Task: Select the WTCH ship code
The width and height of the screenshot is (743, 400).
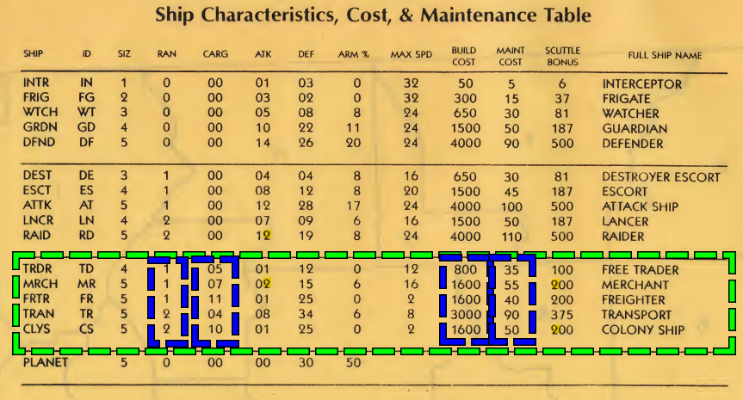Action: (x=40, y=112)
